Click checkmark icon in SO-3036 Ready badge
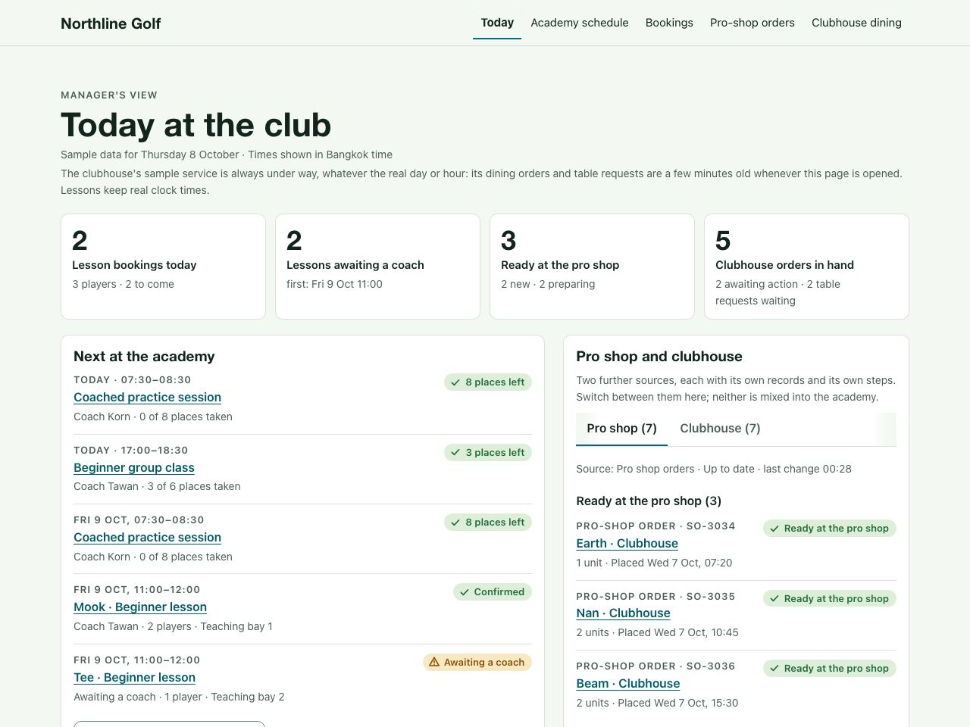 pos(774,669)
